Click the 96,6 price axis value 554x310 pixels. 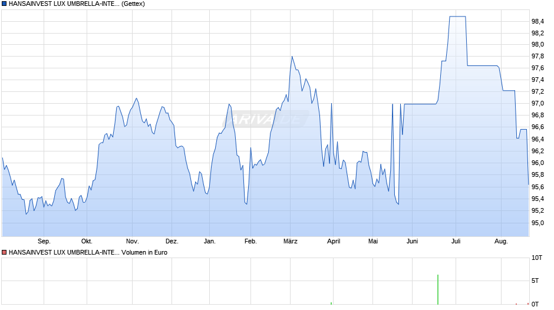pos(537,127)
